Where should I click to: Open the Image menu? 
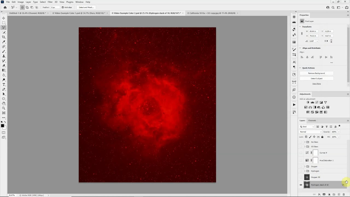(x=21, y=2)
